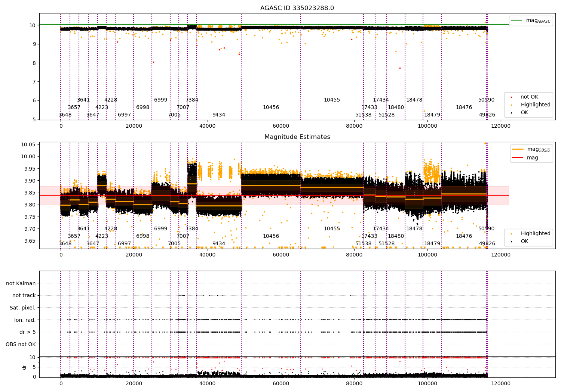This screenshot has height=392, width=561.
Task: Click x-axis tick 20000 on the AGASC plot
Action: 134,126
